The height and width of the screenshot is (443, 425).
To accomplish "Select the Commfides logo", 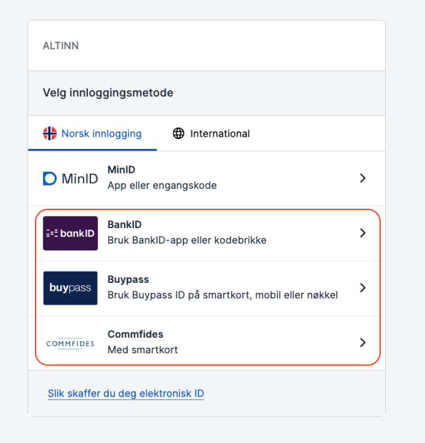I will click(x=70, y=343).
